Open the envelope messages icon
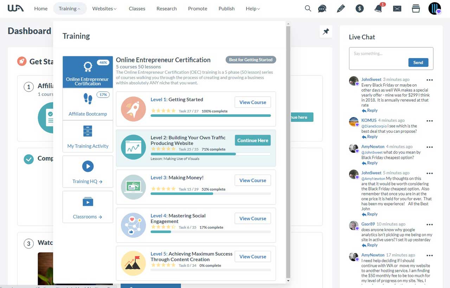 click(x=397, y=9)
